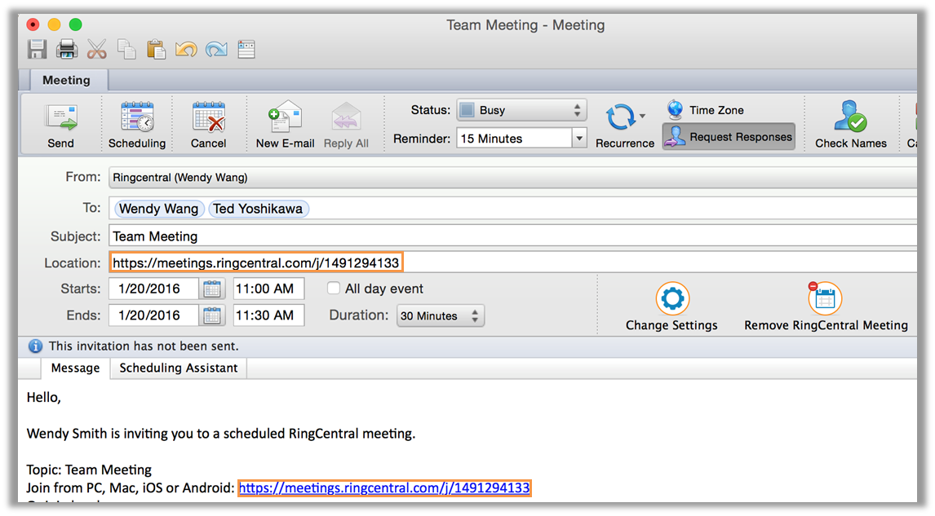The image size is (935, 516).
Task: Undo the last action with the Undo arrow
Action: pos(186,49)
